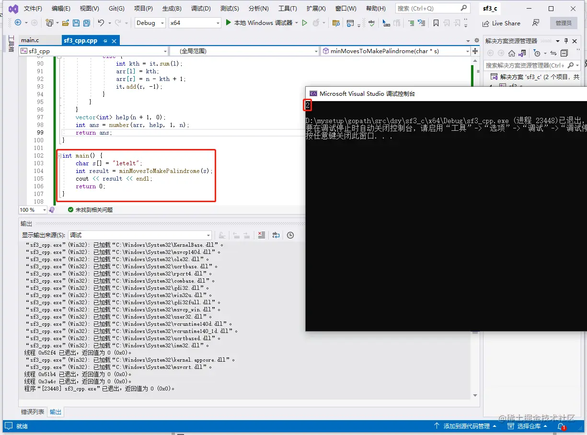Open the minMovesToMakePalindrome member dropdown
The width and height of the screenshot is (587, 435).
point(396,51)
